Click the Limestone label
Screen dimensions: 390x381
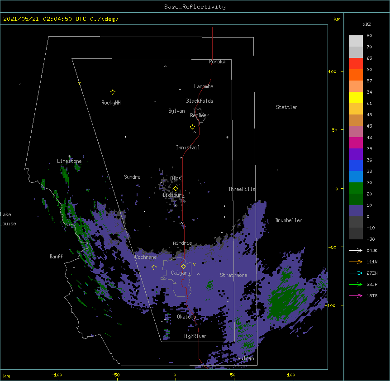pos(69,161)
